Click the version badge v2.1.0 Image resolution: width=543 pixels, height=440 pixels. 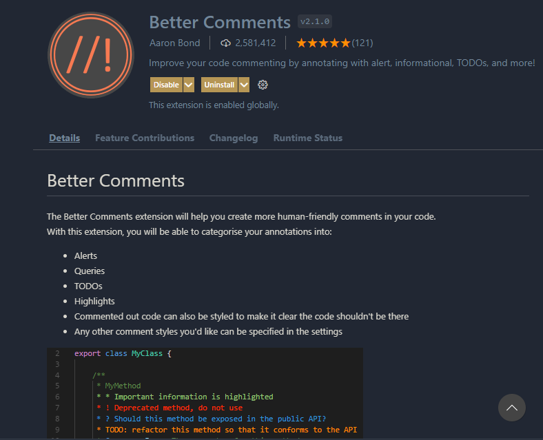pyautogui.click(x=315, y=21)
